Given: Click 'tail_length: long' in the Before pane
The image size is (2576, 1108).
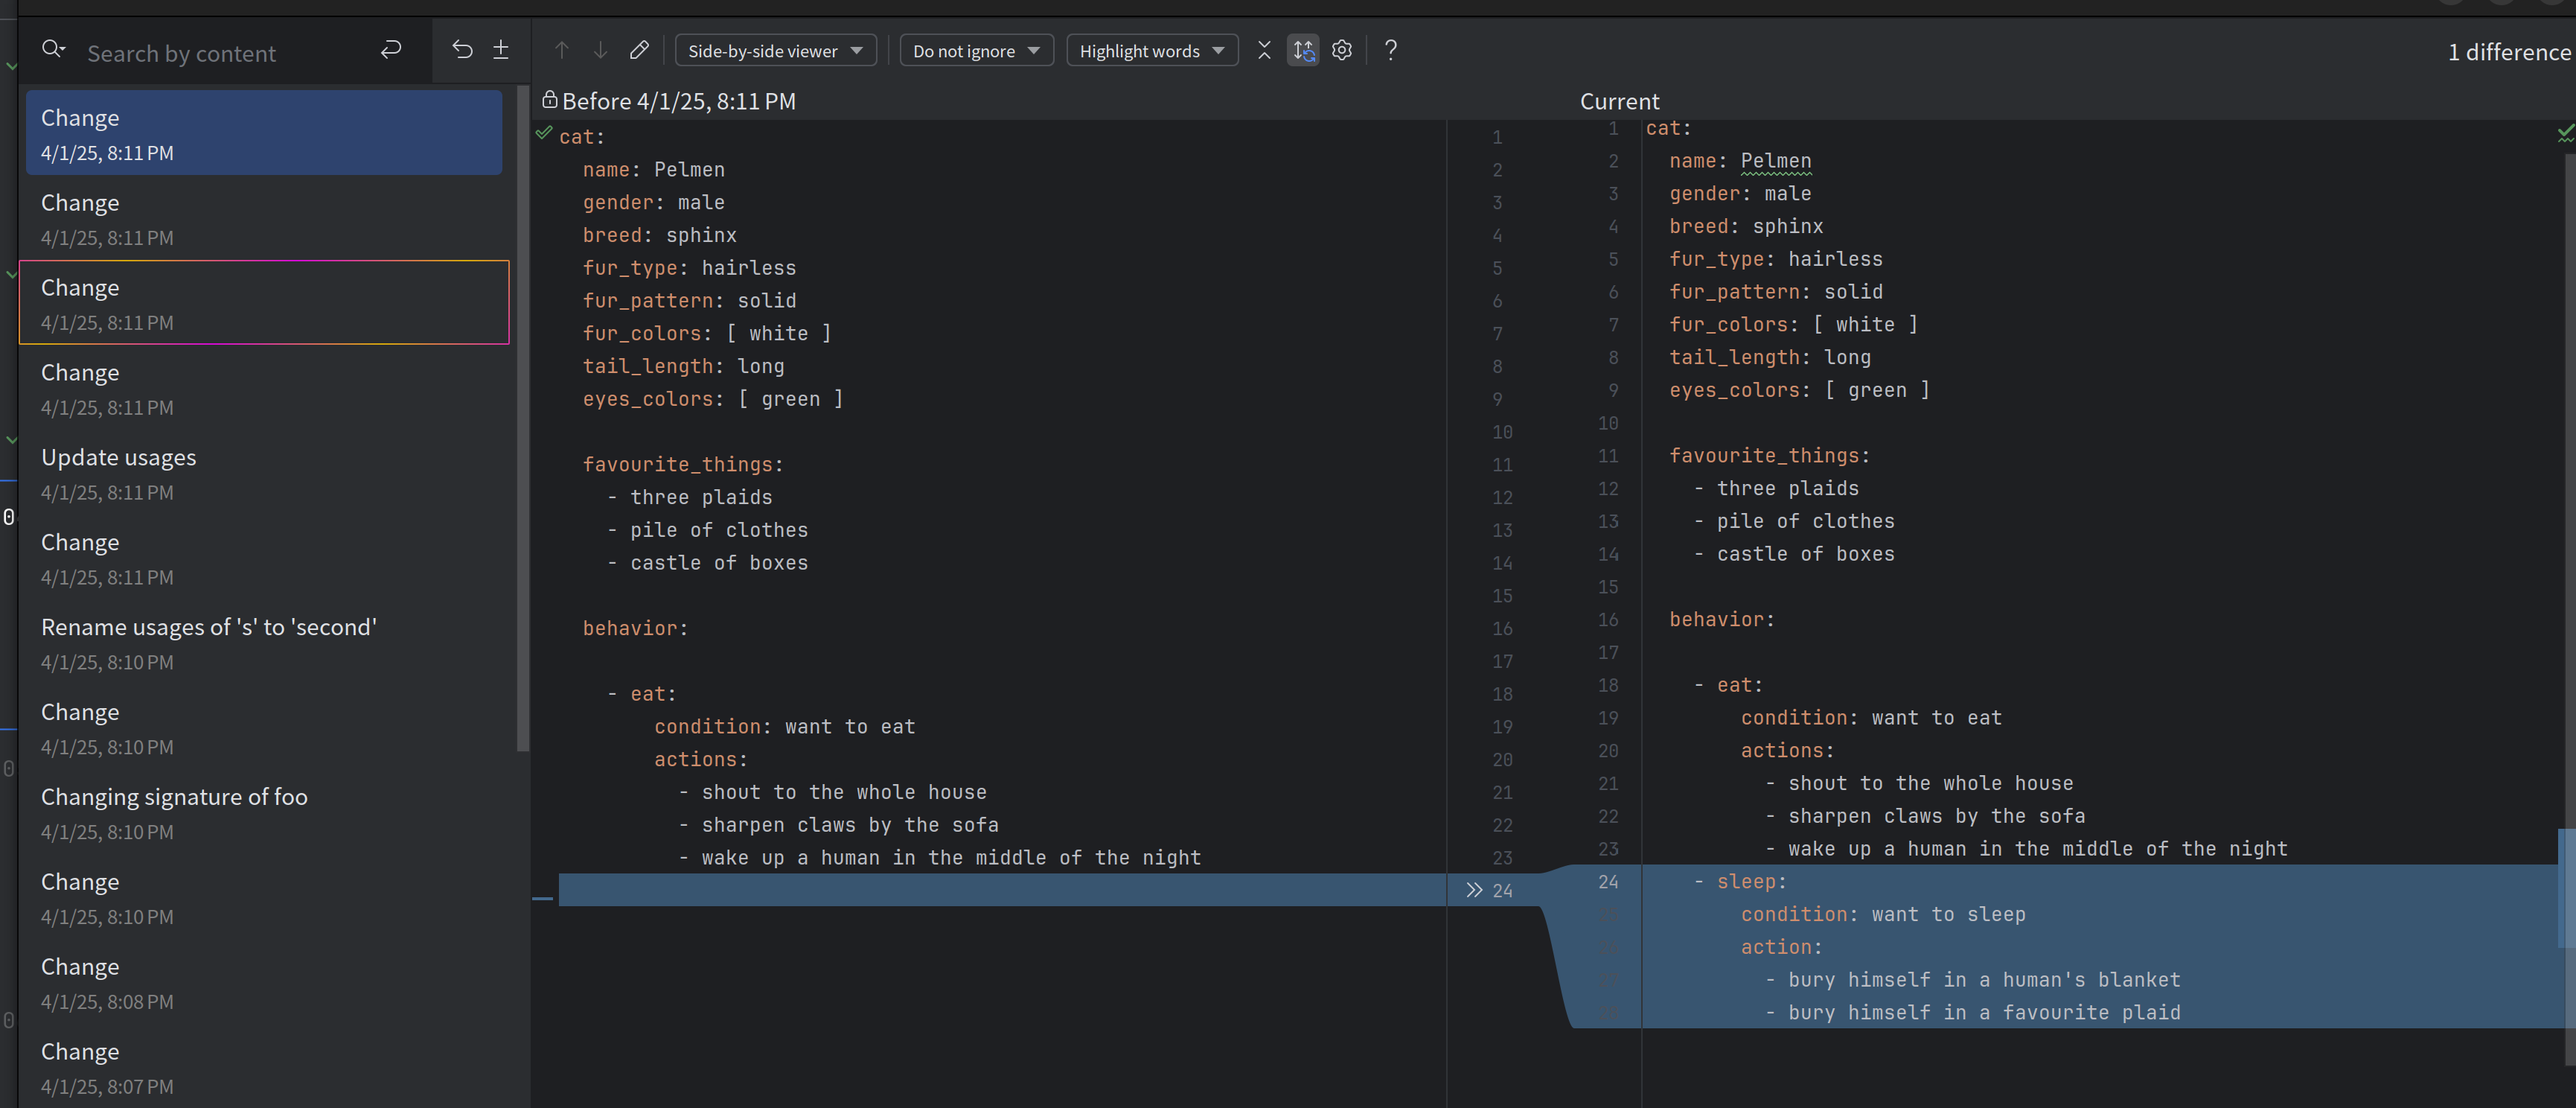Looking at the screenshot, I should (x=684, y=366).
